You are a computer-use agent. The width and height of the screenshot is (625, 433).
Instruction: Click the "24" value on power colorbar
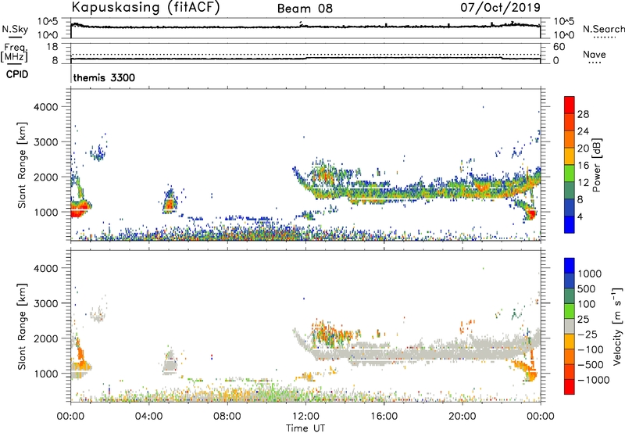(x=583, y=131)
